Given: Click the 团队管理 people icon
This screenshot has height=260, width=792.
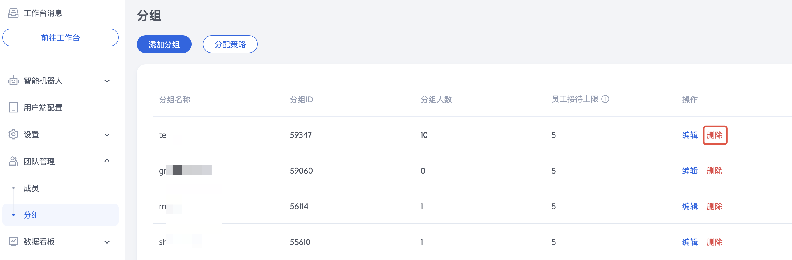Looking at the screenshot, I should click(13, 161).
